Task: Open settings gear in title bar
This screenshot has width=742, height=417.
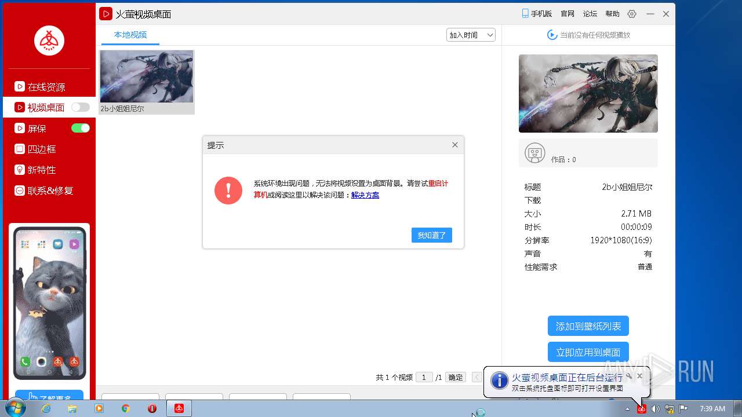Action: [632, 14]
